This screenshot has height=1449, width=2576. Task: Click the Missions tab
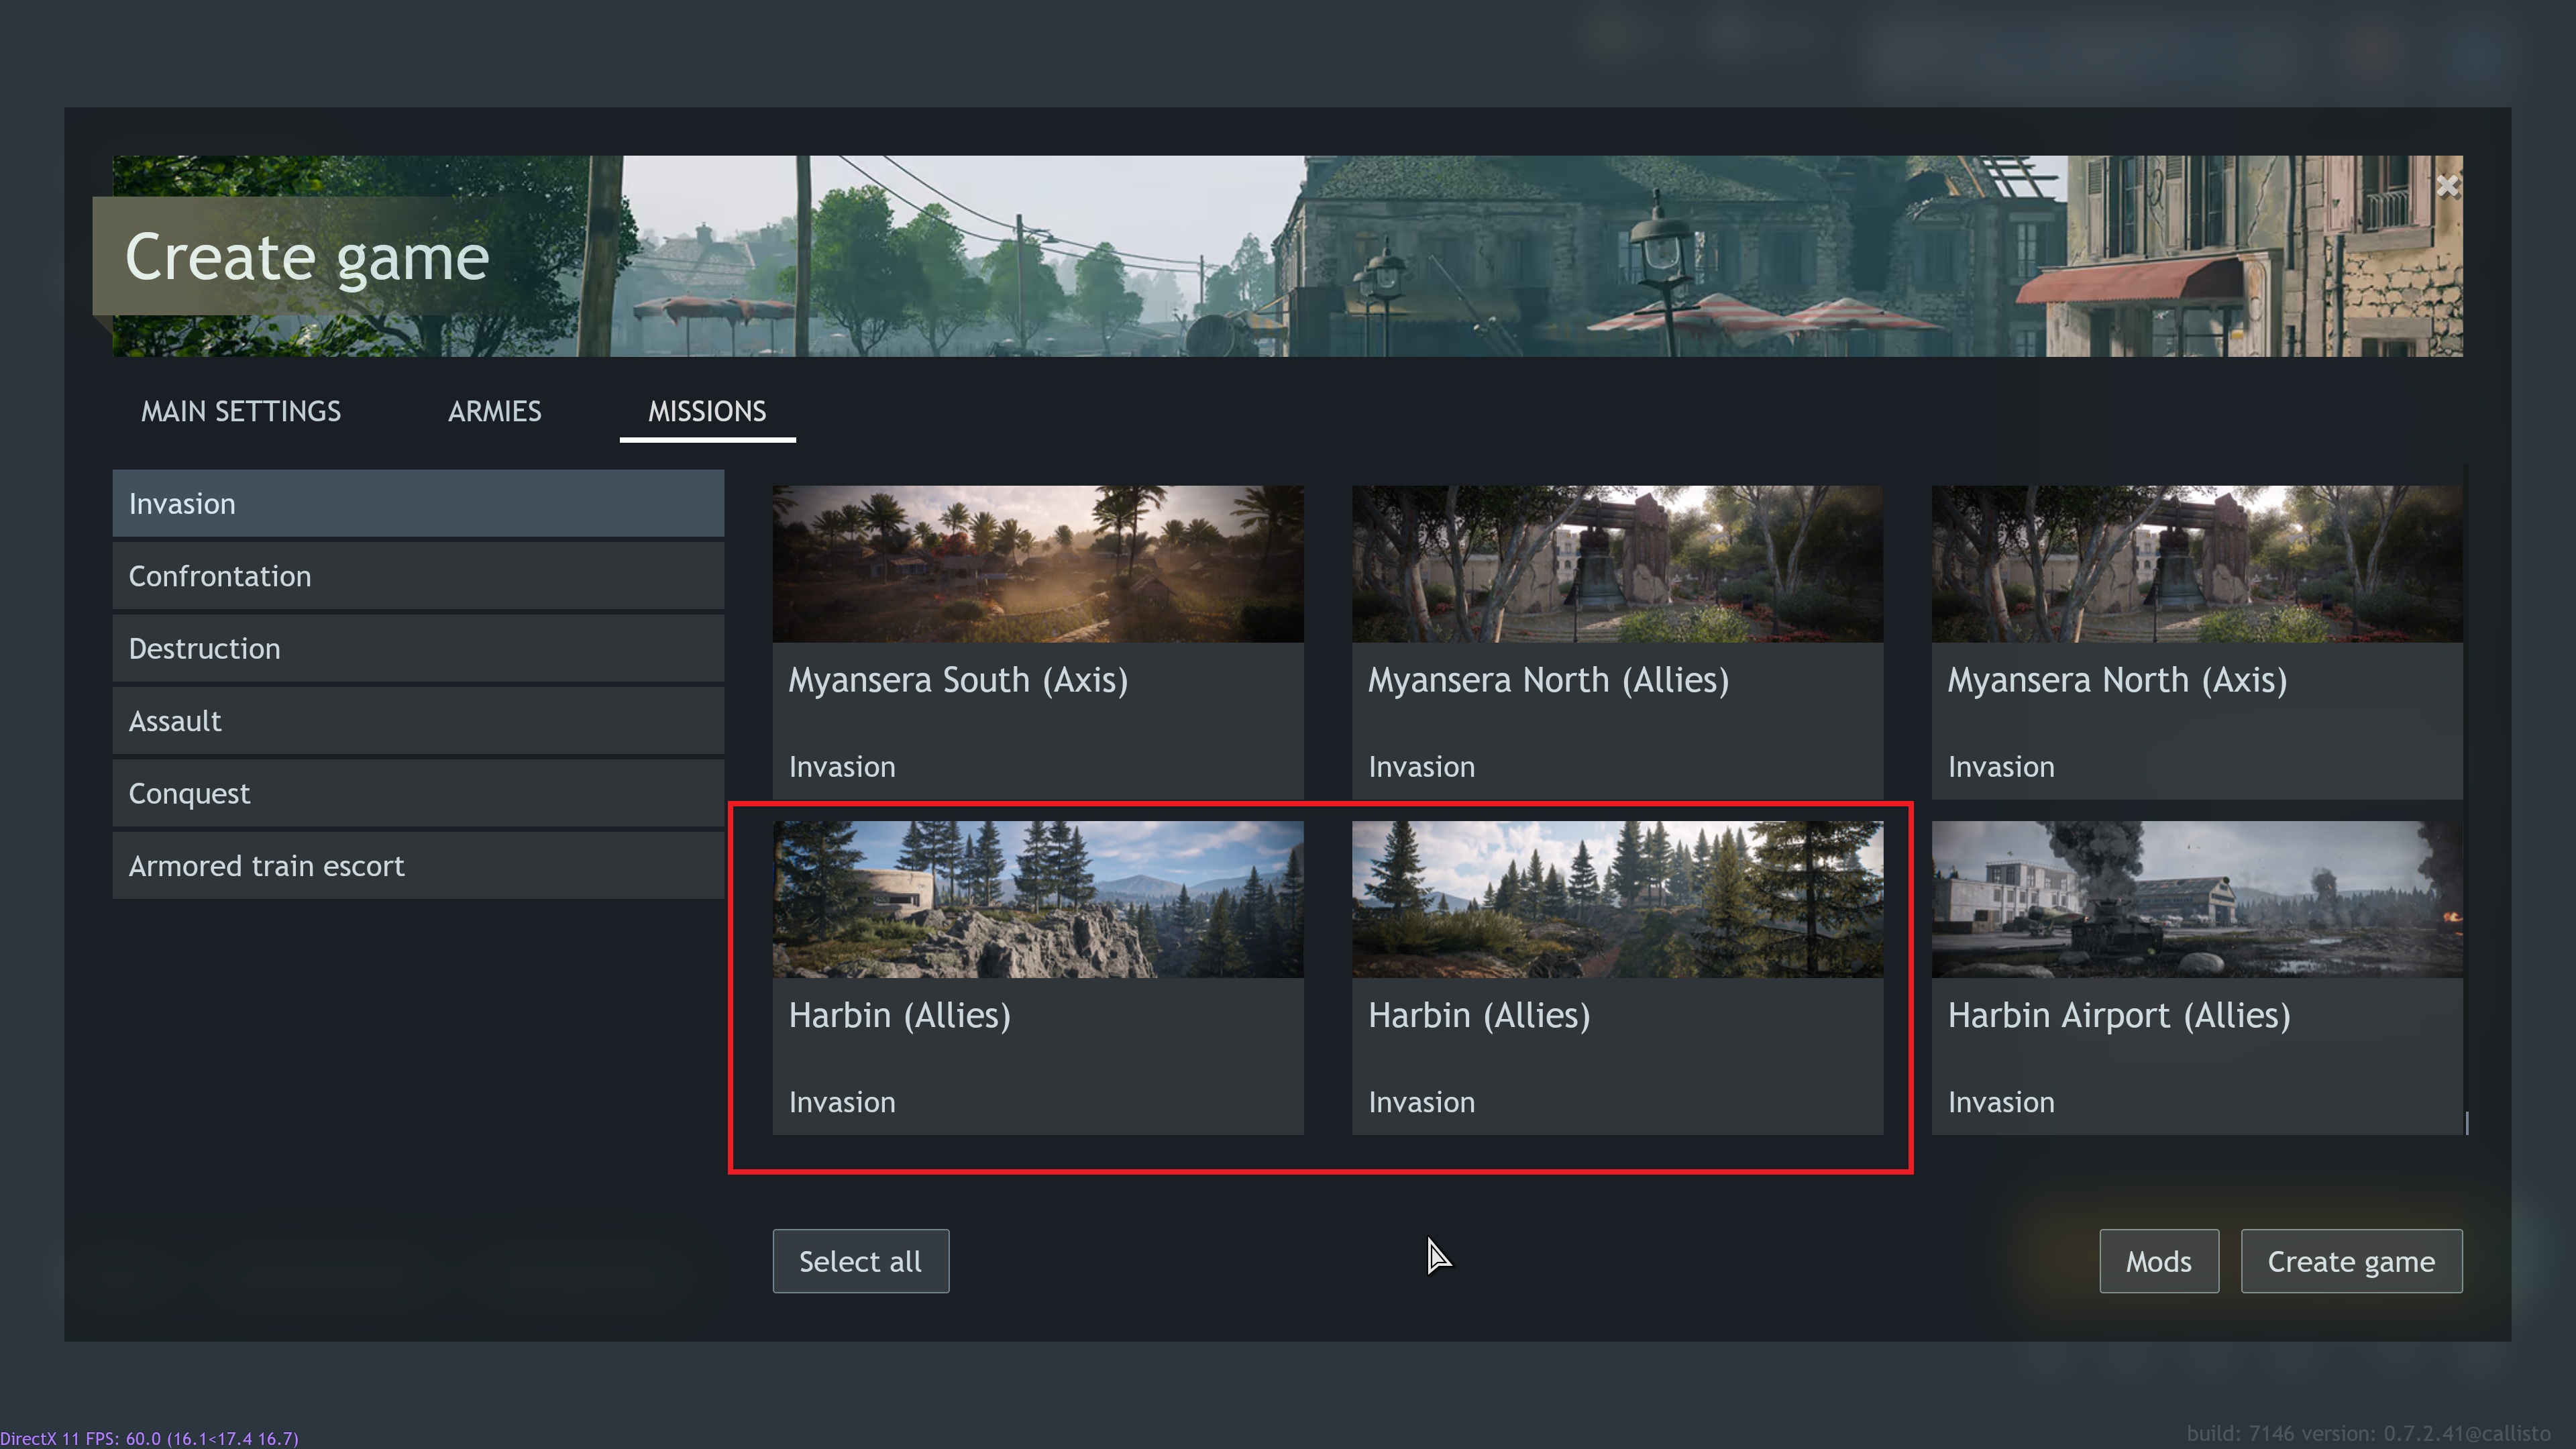tap(706, 411)
